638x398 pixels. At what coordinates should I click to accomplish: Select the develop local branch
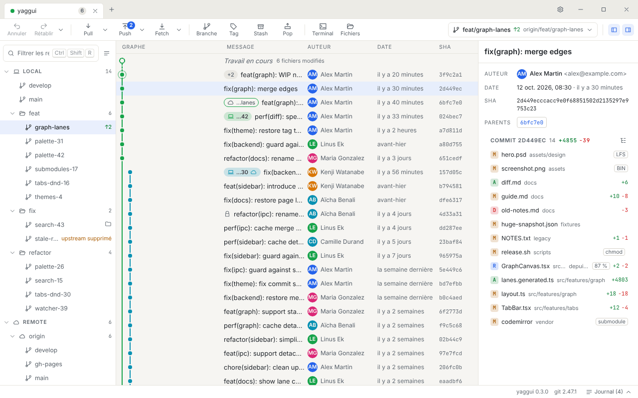58,86
